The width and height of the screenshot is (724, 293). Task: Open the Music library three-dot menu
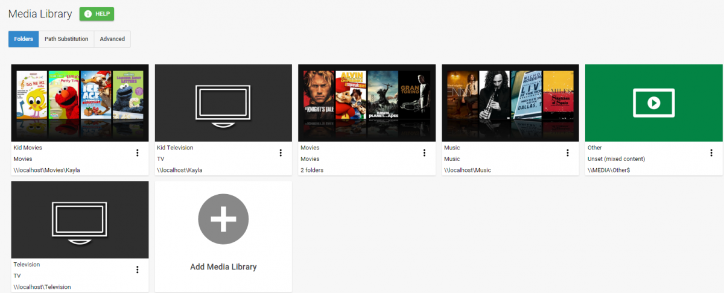(x=568, y=153)
